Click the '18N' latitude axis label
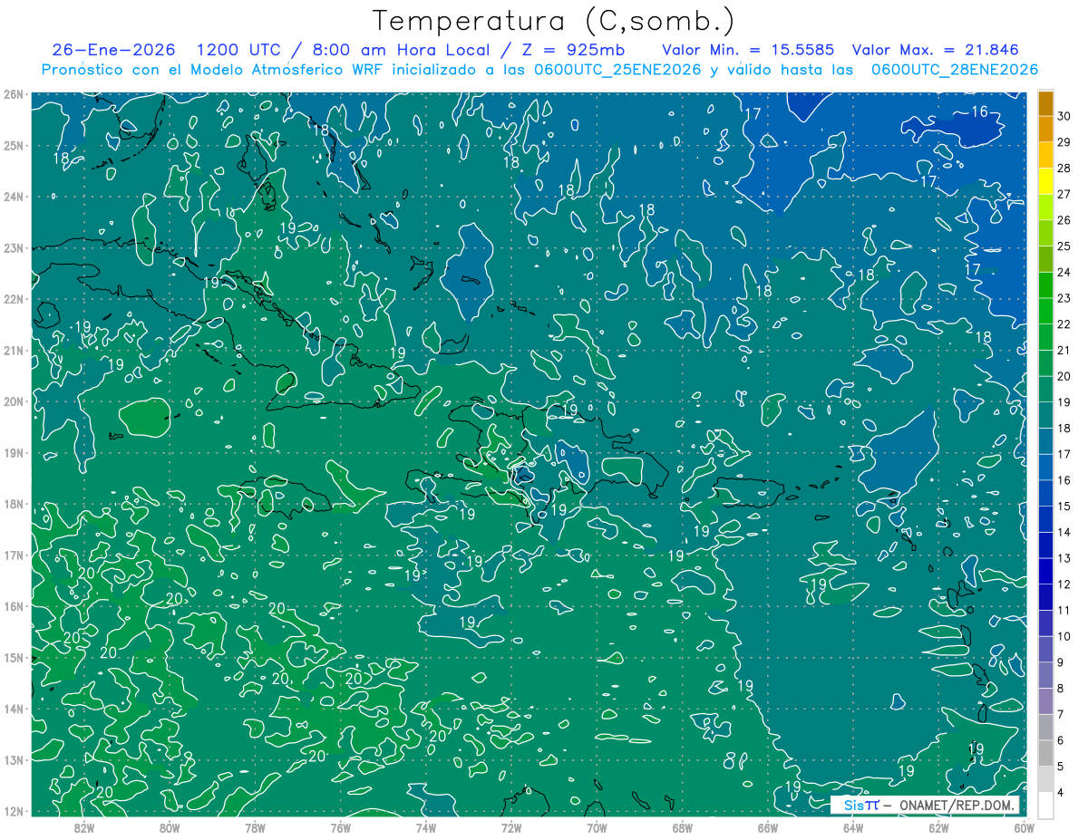 pyautogui.click(x=13, y=504)
